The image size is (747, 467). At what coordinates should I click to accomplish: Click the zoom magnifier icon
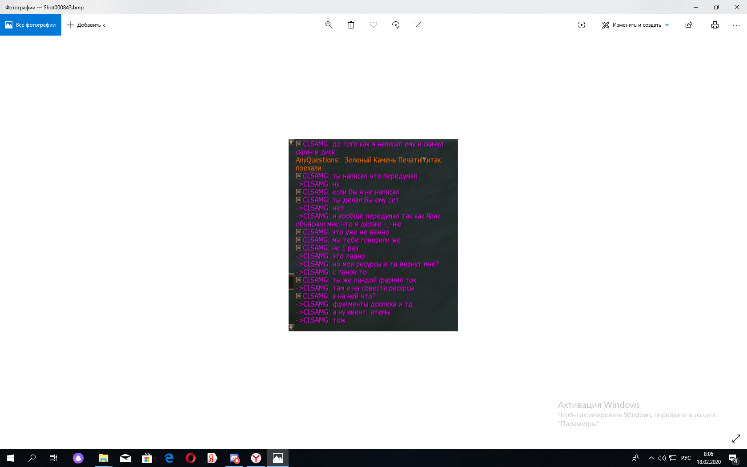point(329,25)
